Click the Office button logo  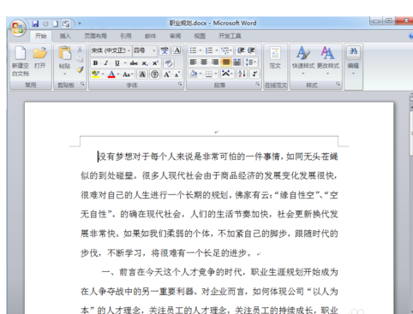click(x=18, y=28)
